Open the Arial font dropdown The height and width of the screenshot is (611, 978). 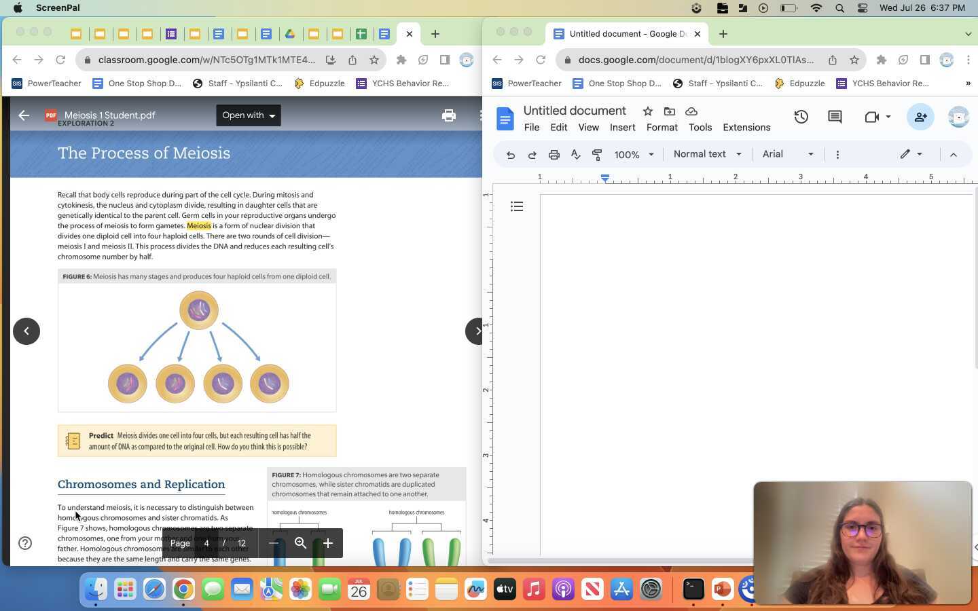pyautogui.click(x=787, y=154)
